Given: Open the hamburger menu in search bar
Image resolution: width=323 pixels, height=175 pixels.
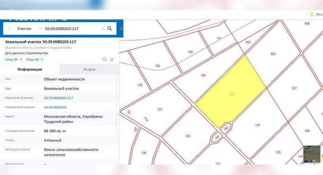Looking at the screenshot, I should (x=9, y=29).
